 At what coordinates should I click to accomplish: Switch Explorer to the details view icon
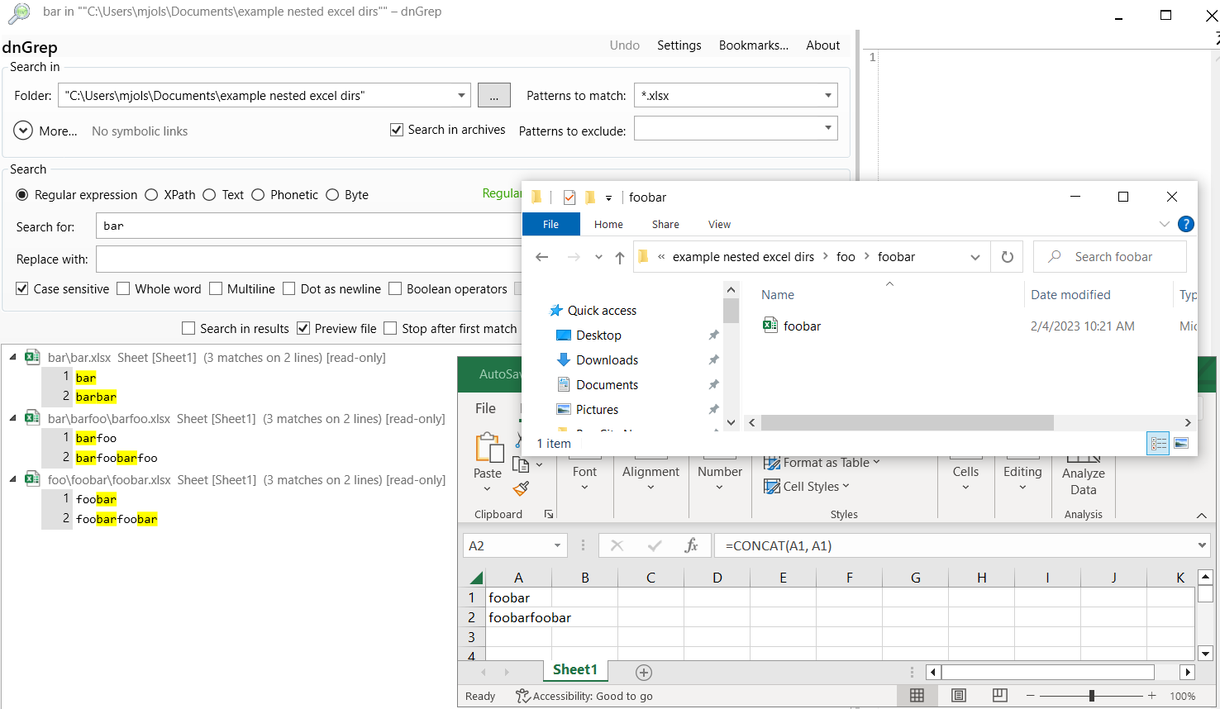pos(1159,444)
